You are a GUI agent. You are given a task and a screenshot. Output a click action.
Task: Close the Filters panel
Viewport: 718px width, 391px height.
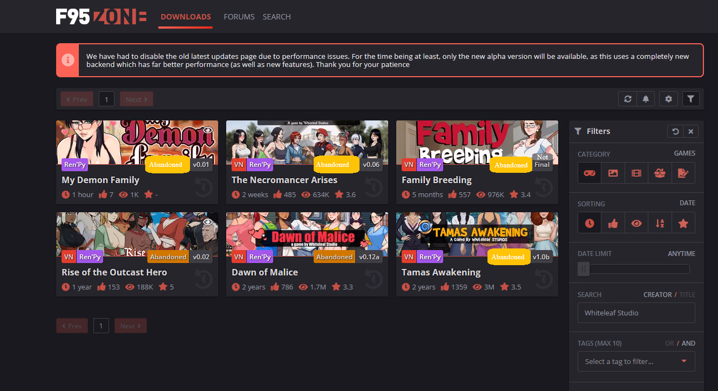pyautogui.click(x=690, y=131)
